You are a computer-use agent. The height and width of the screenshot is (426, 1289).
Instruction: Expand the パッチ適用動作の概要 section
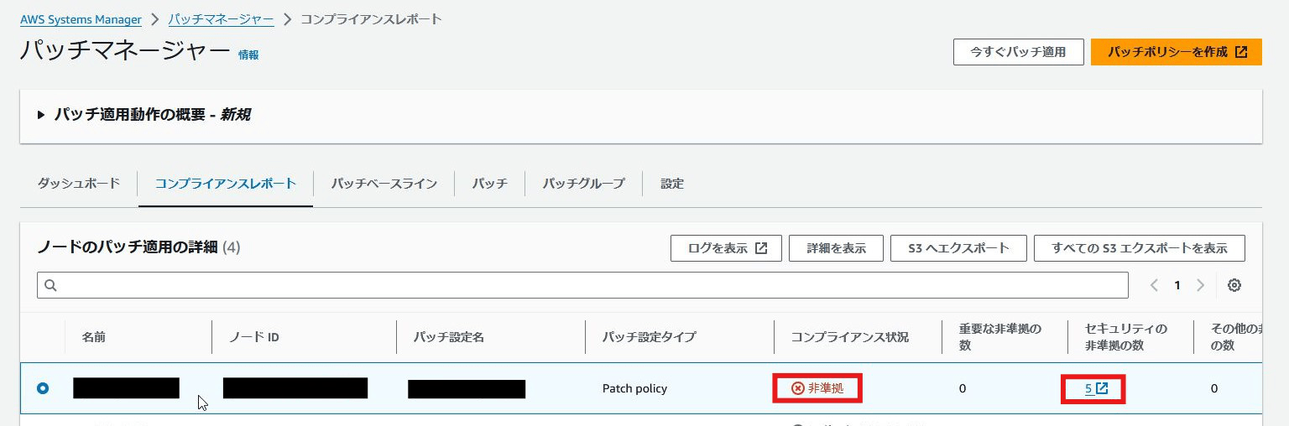pos(144,115)
